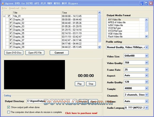Click the chapter list scroll up arrow
This screenshot has height=117, width=154.
click(99, 13)
